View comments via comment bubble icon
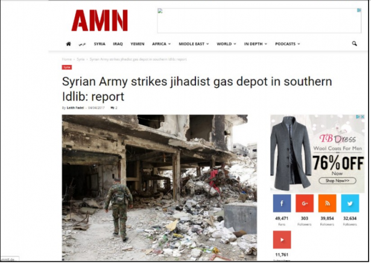The image size is (371, 263). coord(112,108)
